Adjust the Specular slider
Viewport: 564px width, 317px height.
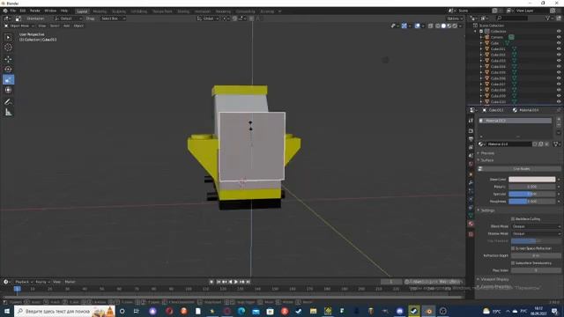[x=531, y=194]
